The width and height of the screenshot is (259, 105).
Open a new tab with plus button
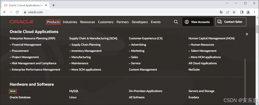[53, 5]
